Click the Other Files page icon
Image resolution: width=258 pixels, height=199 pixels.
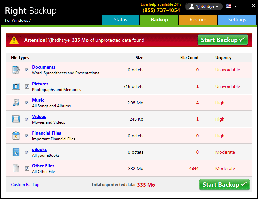pyautogui.click(x=16, y=168)
